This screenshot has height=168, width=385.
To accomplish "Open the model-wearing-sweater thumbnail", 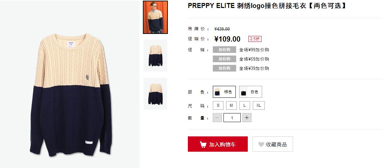I will (x=156, y=17).
